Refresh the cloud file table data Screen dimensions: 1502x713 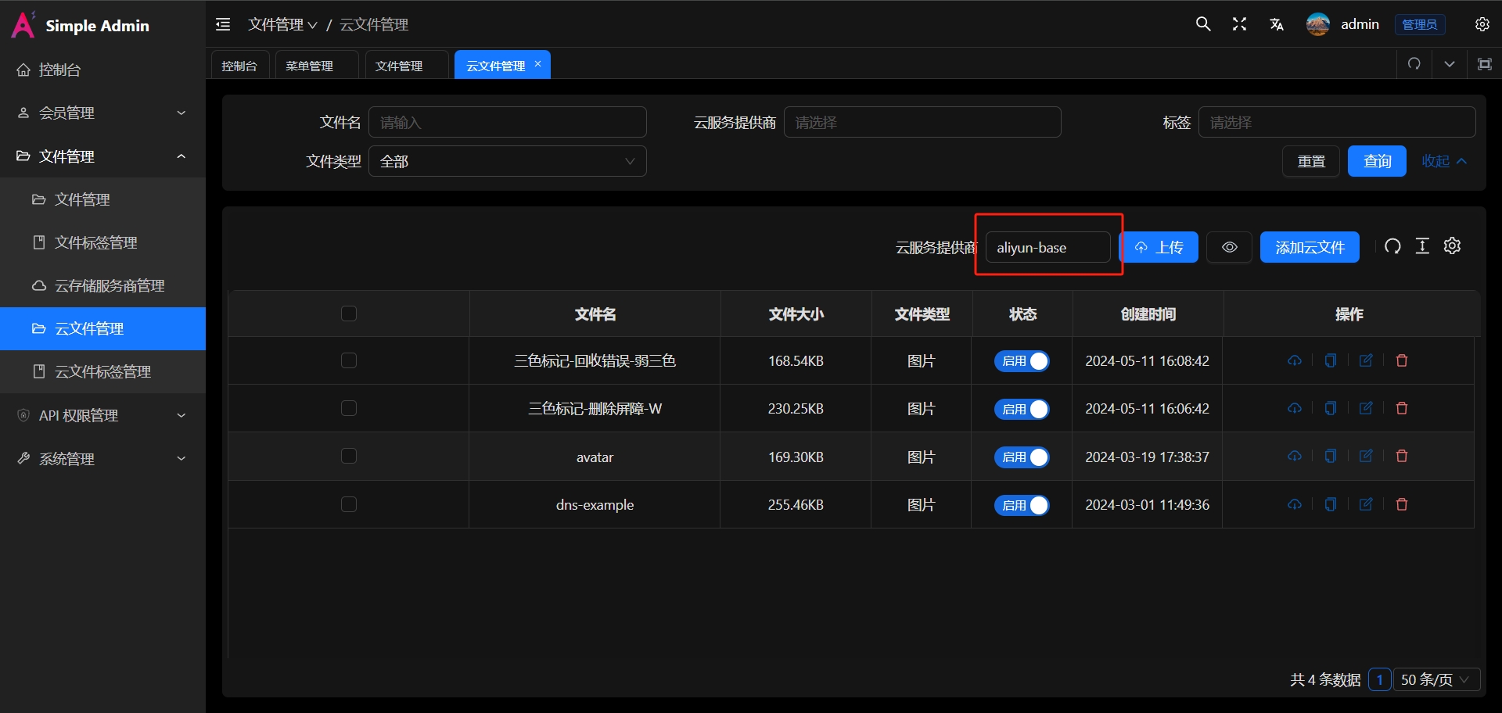[1393, 246]
